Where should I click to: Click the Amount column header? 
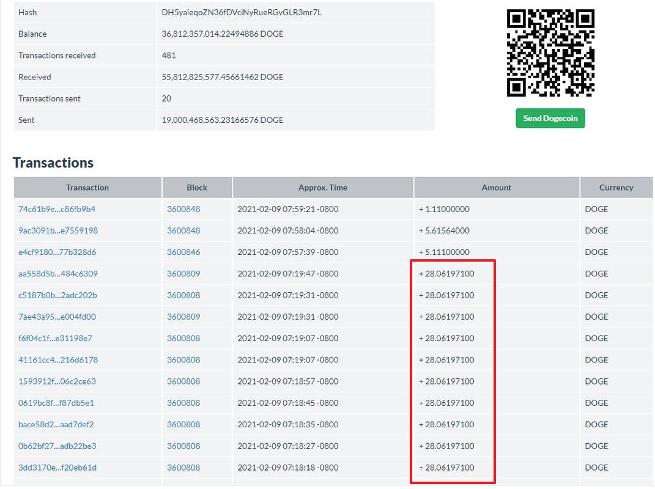click(497, 188)
